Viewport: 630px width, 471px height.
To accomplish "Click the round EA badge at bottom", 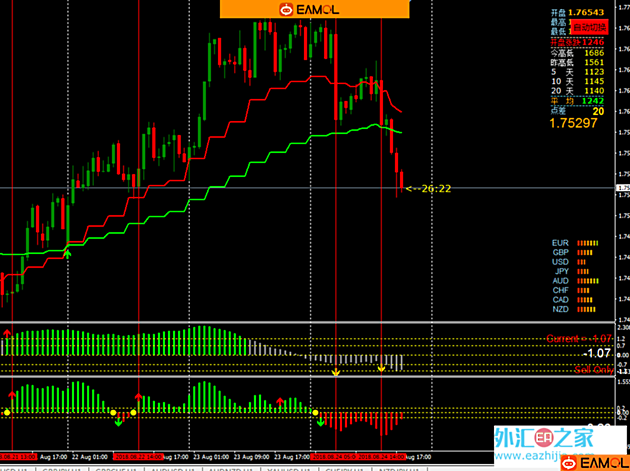I will coord(542,439).
